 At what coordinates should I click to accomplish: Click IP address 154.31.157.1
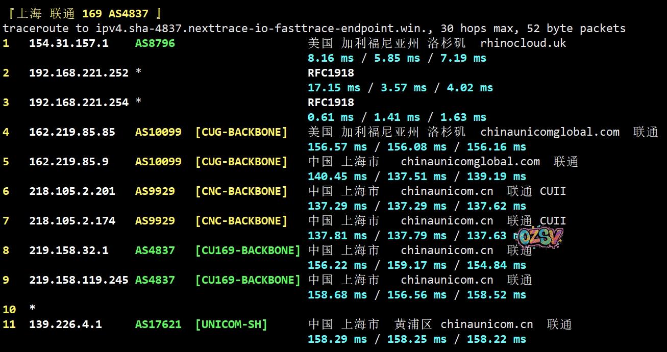[x=69, y=43]
